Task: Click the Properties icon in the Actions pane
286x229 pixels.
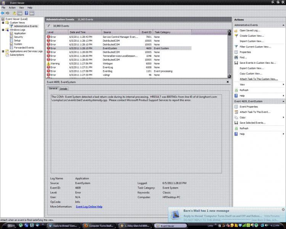Action: 236,52
